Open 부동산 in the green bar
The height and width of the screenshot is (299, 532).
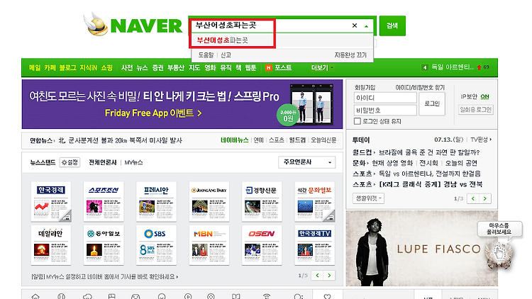tap(176, 68)
